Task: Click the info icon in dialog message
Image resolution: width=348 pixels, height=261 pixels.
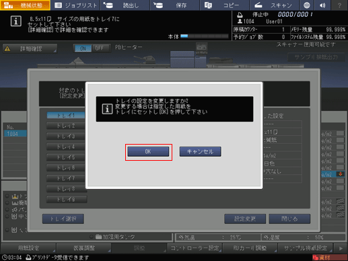Action: [107, 109]
